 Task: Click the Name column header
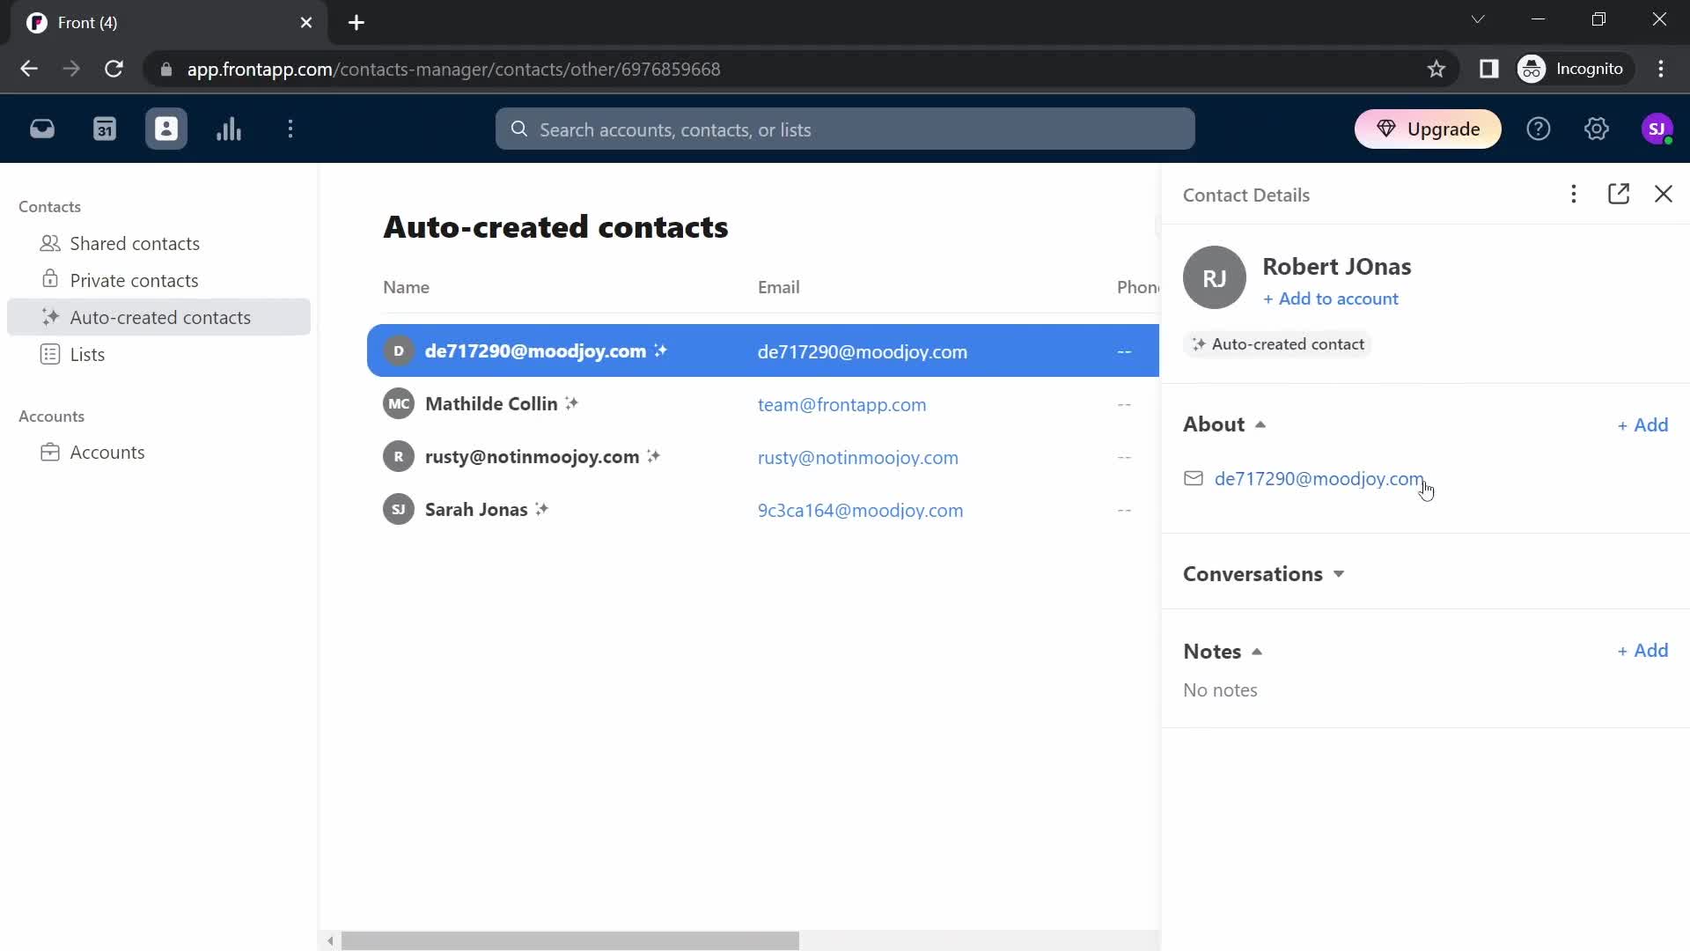coord(406,287)
